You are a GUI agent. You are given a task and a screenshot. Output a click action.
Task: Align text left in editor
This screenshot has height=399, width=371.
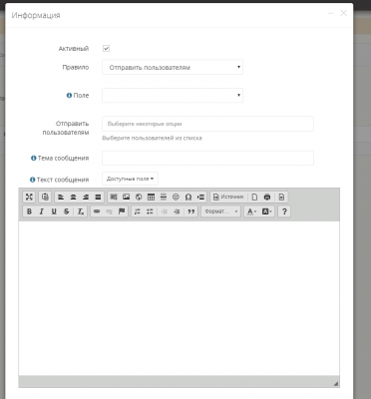61,197
